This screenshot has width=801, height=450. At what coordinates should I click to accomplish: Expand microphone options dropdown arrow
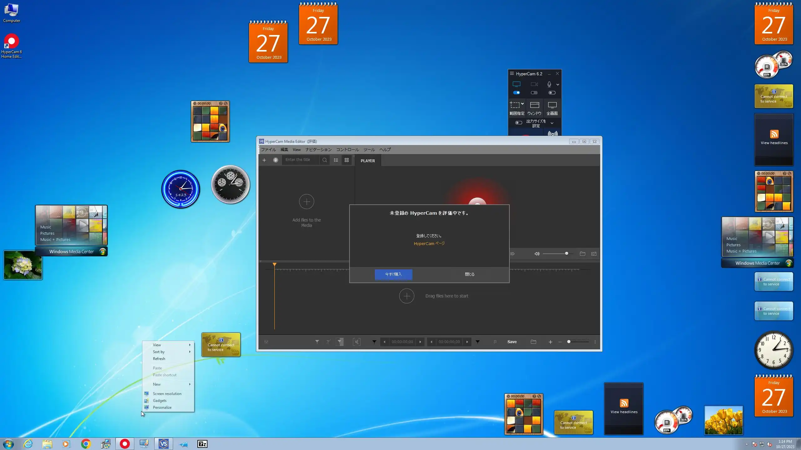click(x=558, y=85)
